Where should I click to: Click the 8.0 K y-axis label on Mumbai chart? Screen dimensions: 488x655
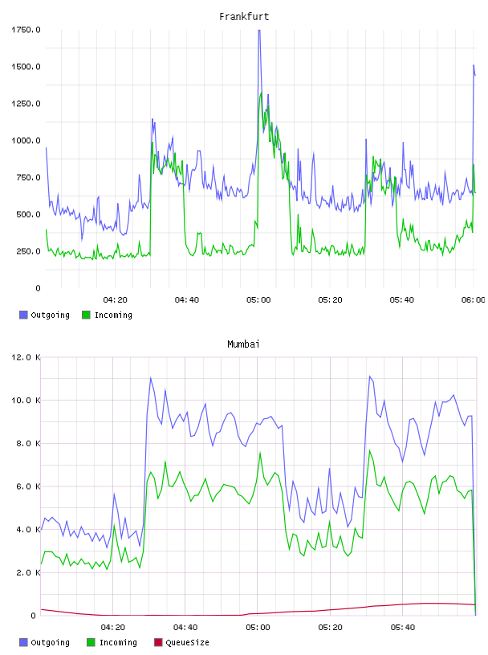coord(28,444)
